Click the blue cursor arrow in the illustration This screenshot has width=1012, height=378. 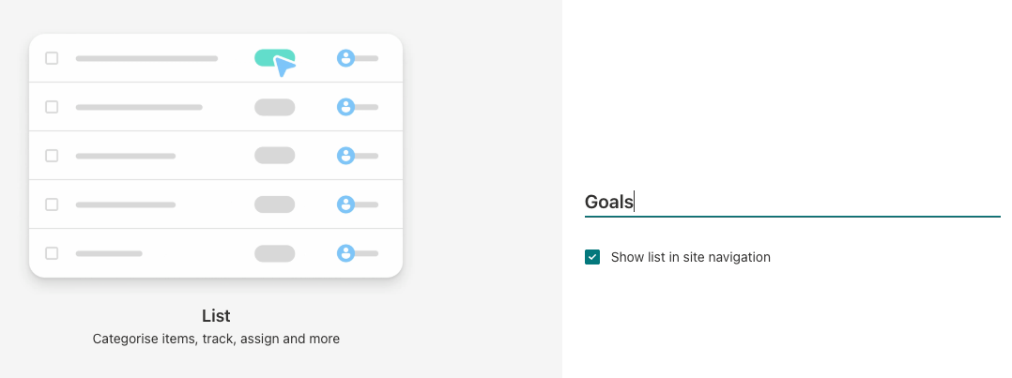(x=284, y=66)
